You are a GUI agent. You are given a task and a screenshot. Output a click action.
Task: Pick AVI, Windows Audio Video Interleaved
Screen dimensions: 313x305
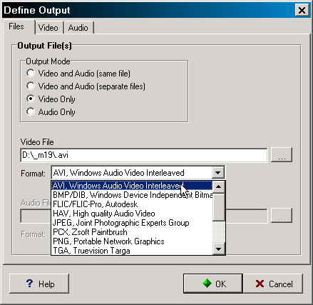pos(132,186)
